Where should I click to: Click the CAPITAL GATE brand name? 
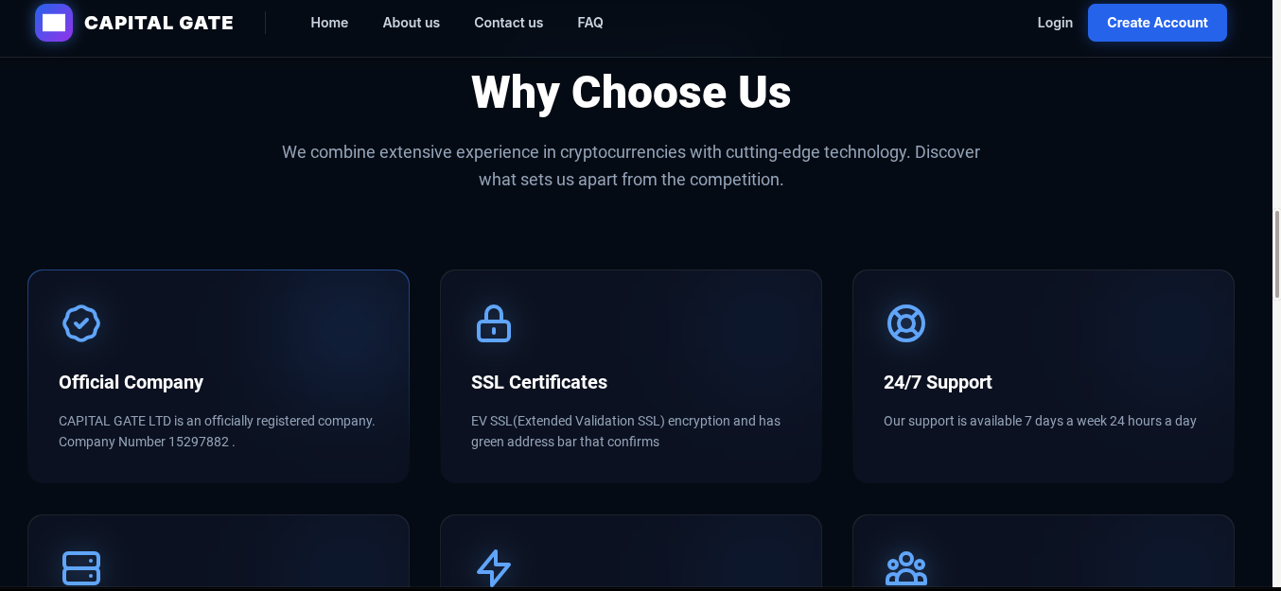point(159,23)
